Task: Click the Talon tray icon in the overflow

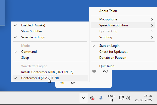Action: [105, 71]
